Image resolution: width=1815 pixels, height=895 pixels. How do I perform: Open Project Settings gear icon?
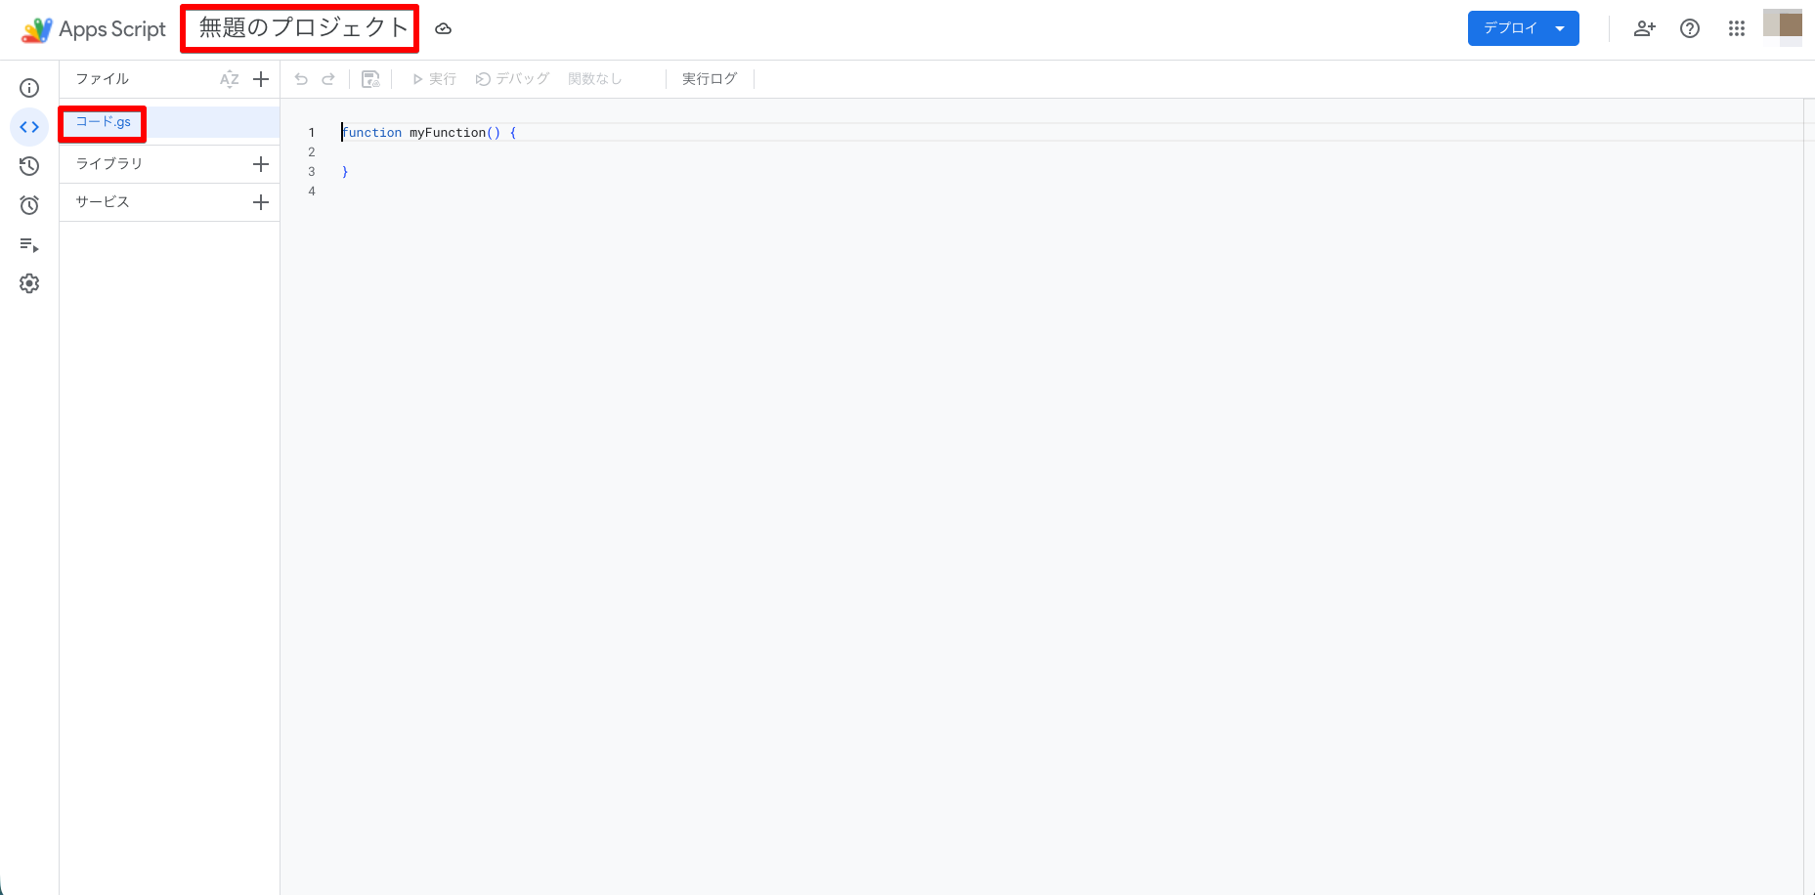tap(29, 283)
